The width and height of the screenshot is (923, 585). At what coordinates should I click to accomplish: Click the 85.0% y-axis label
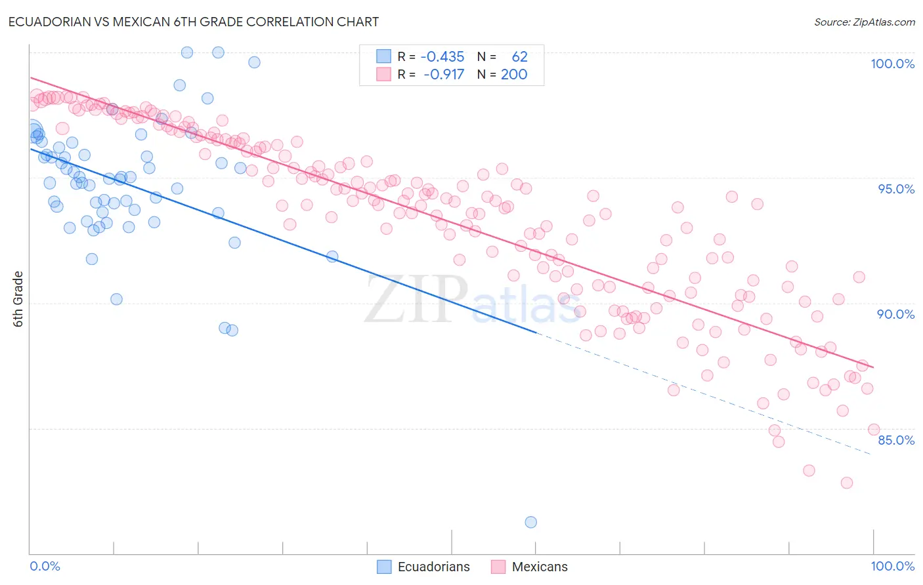(x=896, y=440)
